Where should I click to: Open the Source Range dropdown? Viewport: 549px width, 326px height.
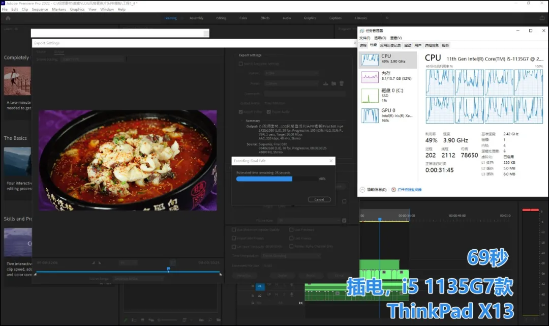pos(139,278)
